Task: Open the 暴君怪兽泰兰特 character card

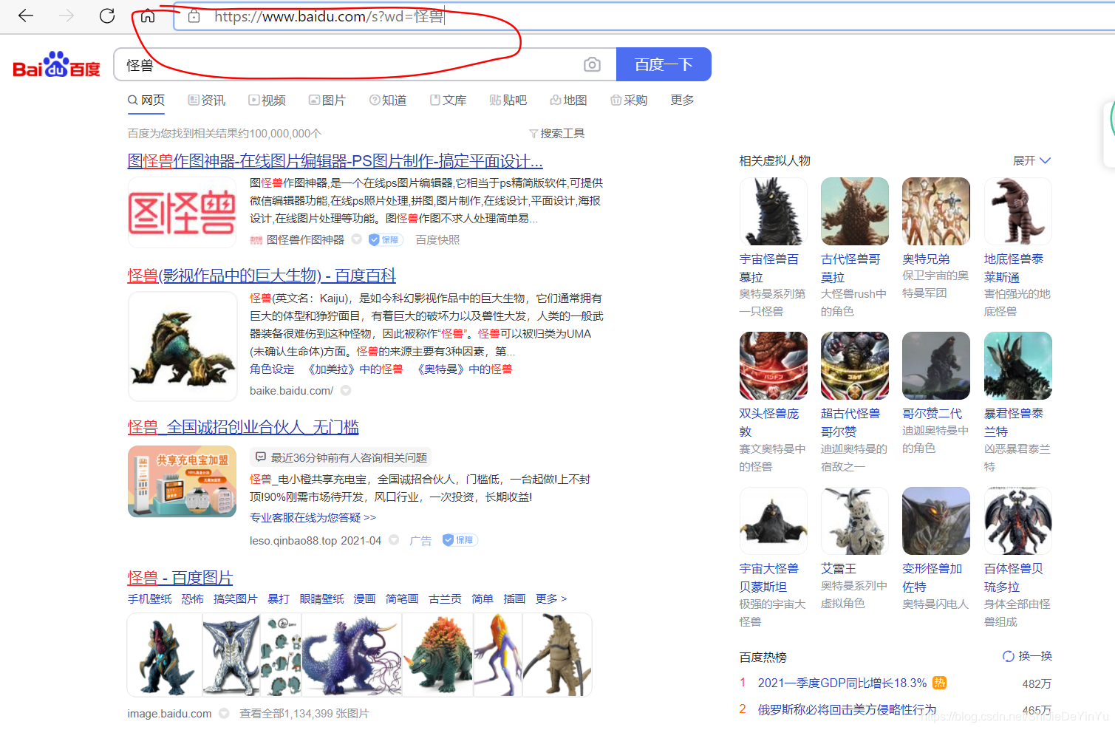Action: pos(1017,403)
